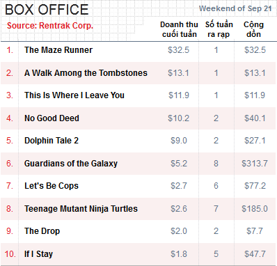
Task: Click Guardians of the Galaxy title
Action: pyautogui.click(x=71, y=164)
